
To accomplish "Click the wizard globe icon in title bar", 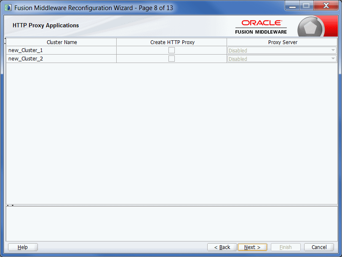I will click(8, 8).
